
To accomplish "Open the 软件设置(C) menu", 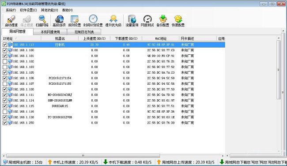I will tap(28, 10).
